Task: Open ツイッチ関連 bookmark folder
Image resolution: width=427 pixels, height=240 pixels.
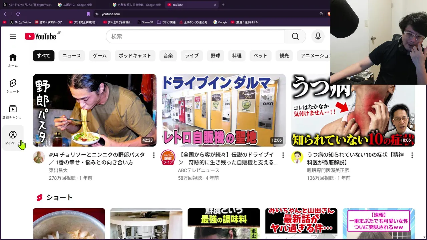Action: [166, 22]
